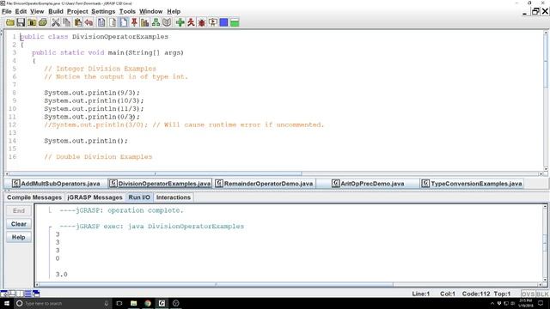This screenshot has height=309, width=550.
Task: Click the Run I/O vertical scrollbar
Action: pos(545,244)
